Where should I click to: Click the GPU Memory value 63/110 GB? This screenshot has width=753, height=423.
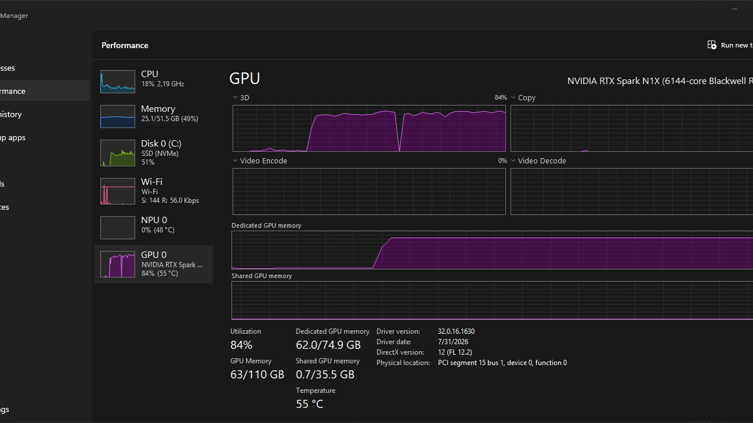(258, 375)
